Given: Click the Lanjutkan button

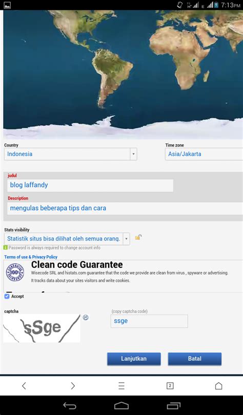Looking at the screenshot, I should 134,359.
